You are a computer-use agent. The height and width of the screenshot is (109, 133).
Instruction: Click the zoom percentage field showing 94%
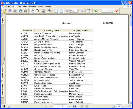73,11
